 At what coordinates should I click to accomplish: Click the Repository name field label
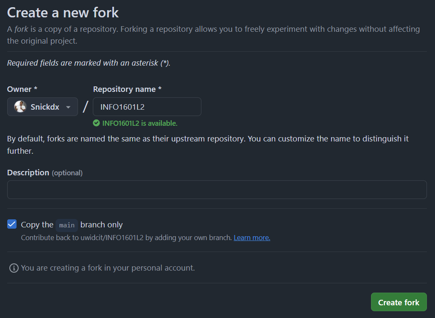tap(127, 89)
